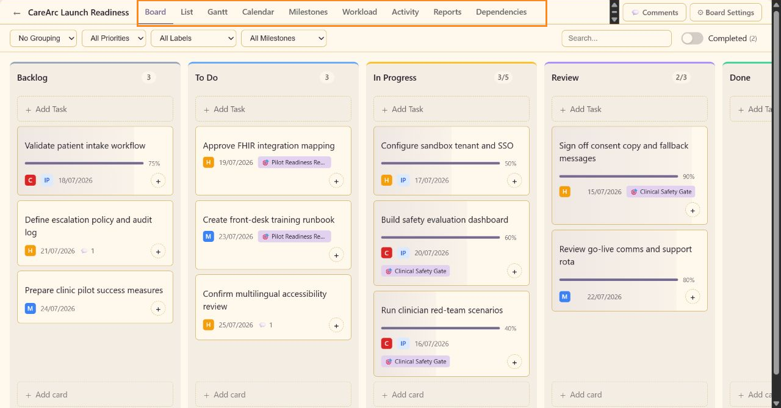Open the All Priorities filter dropdown
This screenshot has height=408, width=781.
pos(114,38)
